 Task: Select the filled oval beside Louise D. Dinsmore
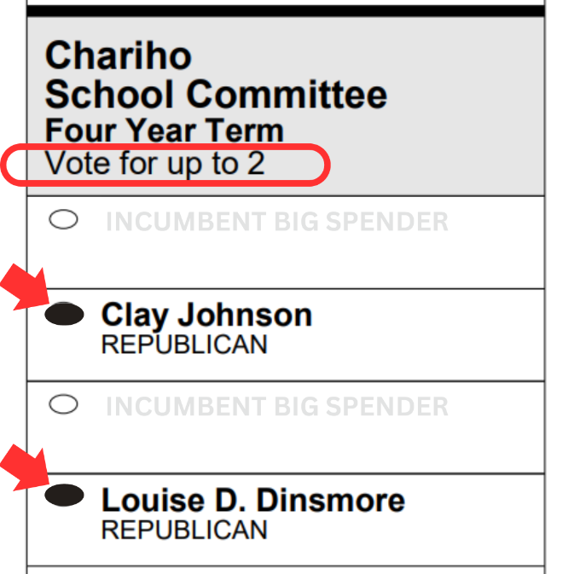click(x=64, y=495)
